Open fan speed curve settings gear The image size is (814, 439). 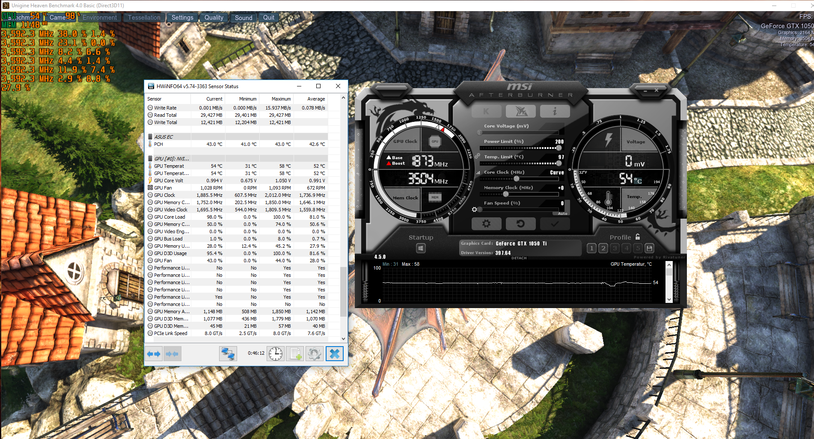[x=474, y=210]
